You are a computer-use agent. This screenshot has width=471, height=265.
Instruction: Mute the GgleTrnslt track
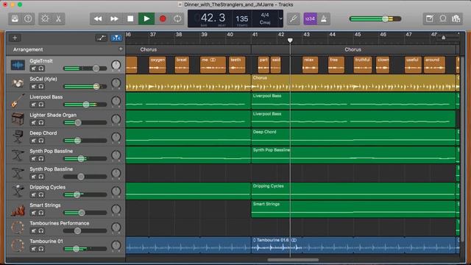click(34, 68)
